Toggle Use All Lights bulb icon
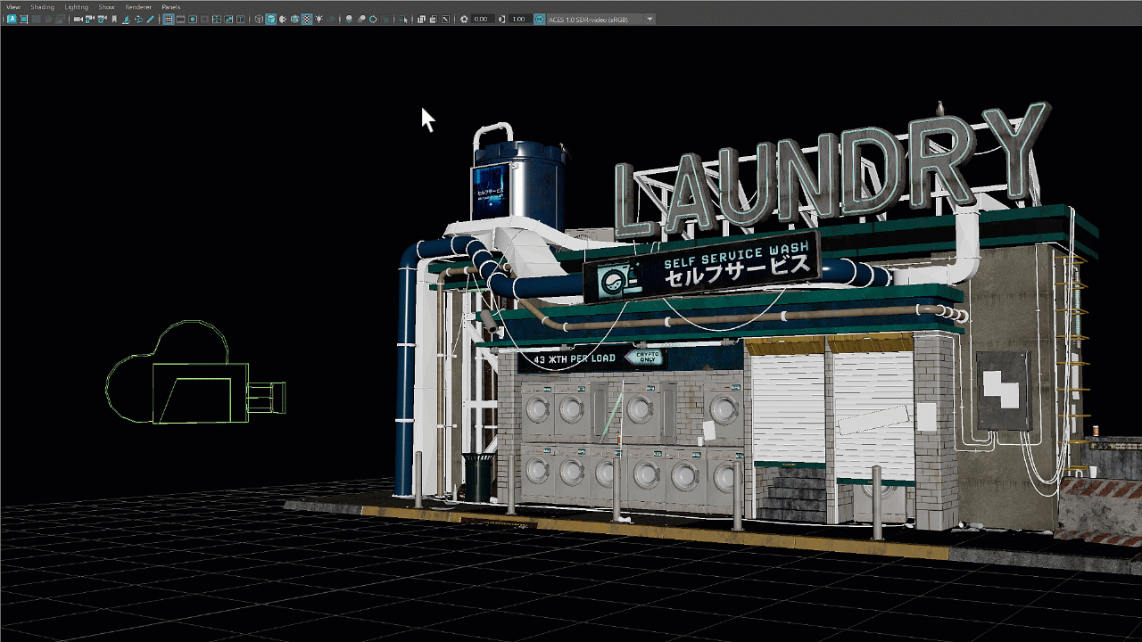The width and height of the screenshot is (1142, 642). [319, 19]
